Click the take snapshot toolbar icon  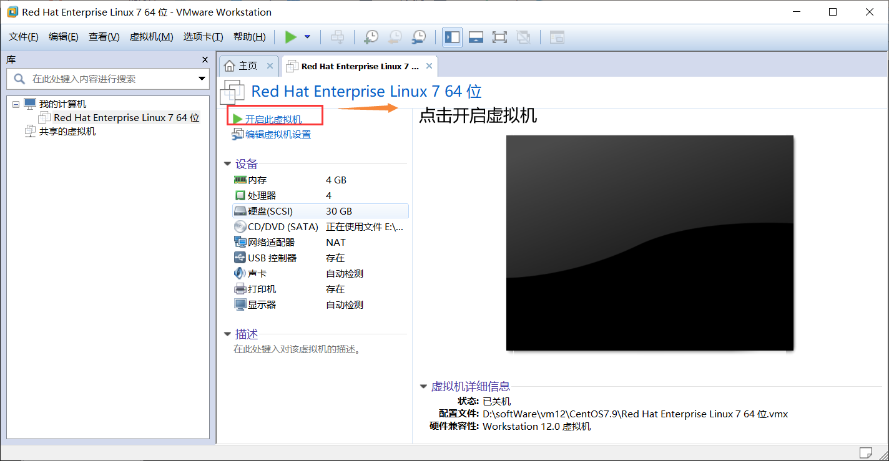(371, 37)
